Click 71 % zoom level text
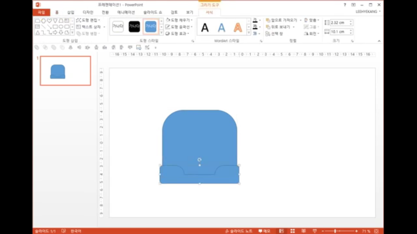The height and width of the screenshot is (234, 417). [x=366, y=231]
